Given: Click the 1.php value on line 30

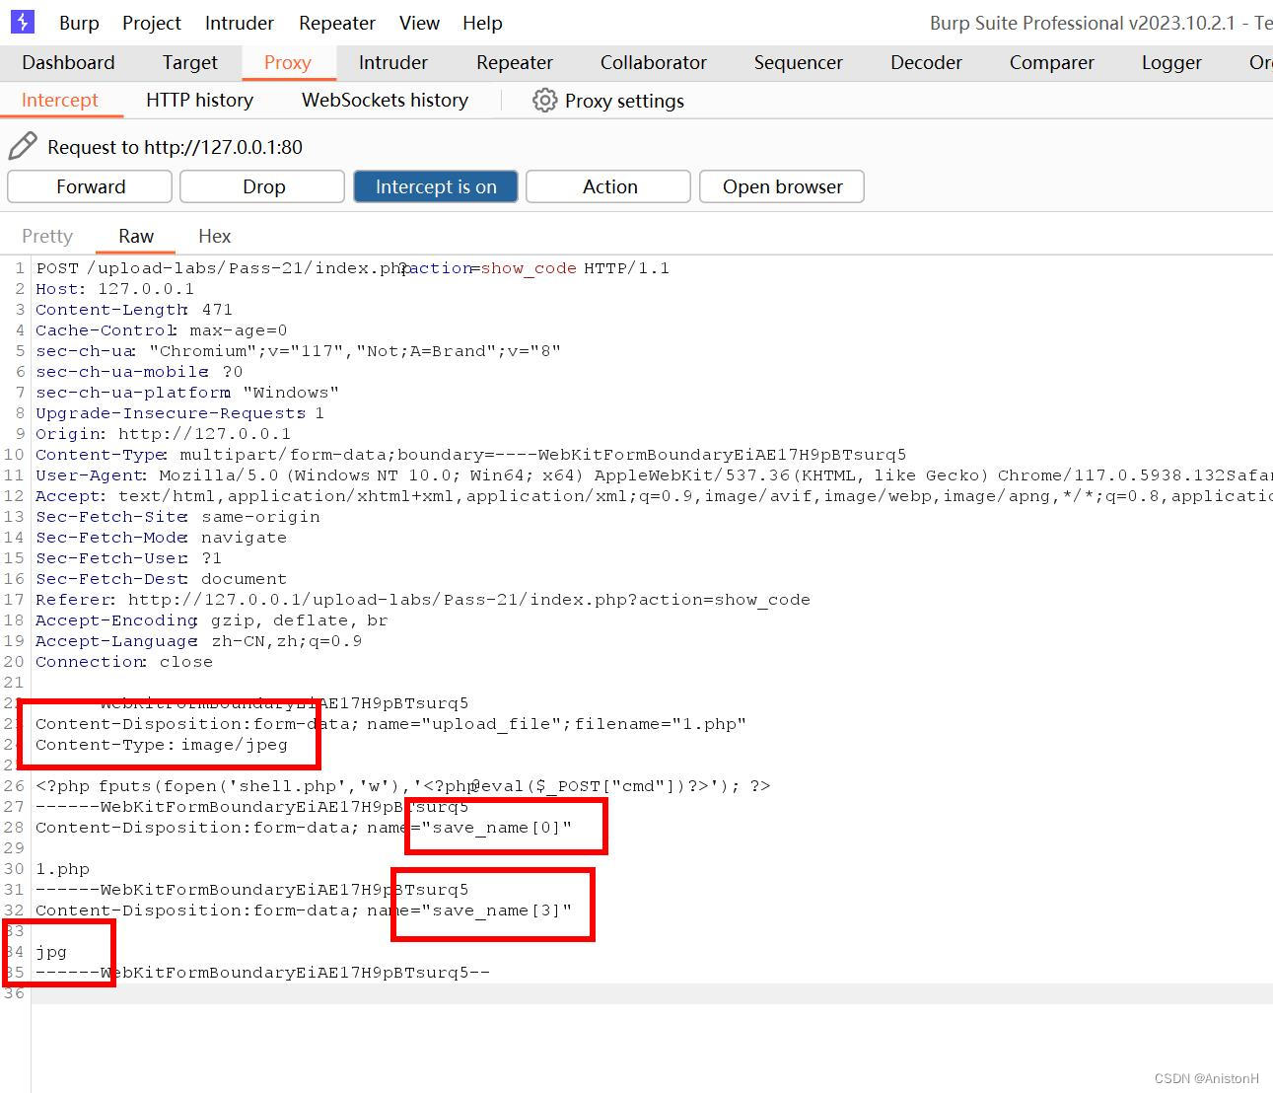Looking at the screenshot, I should pyautogui.click(x=62, y=869).
